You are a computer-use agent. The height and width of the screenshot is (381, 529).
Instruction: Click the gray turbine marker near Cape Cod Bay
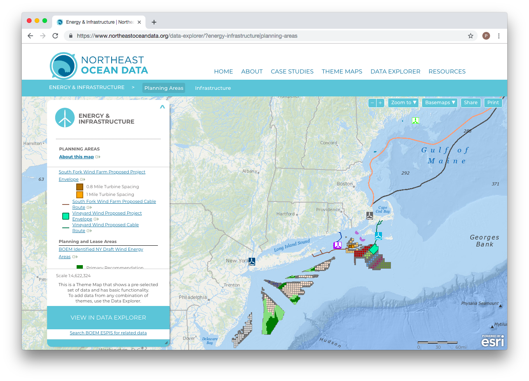[x=370, y=215]
